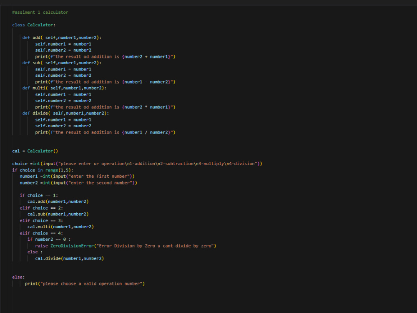Image resolution: width=417 pixels, height=313 pixels.
Task: Click the 'raise ZeroDivisionError' line
Action: 126,246
